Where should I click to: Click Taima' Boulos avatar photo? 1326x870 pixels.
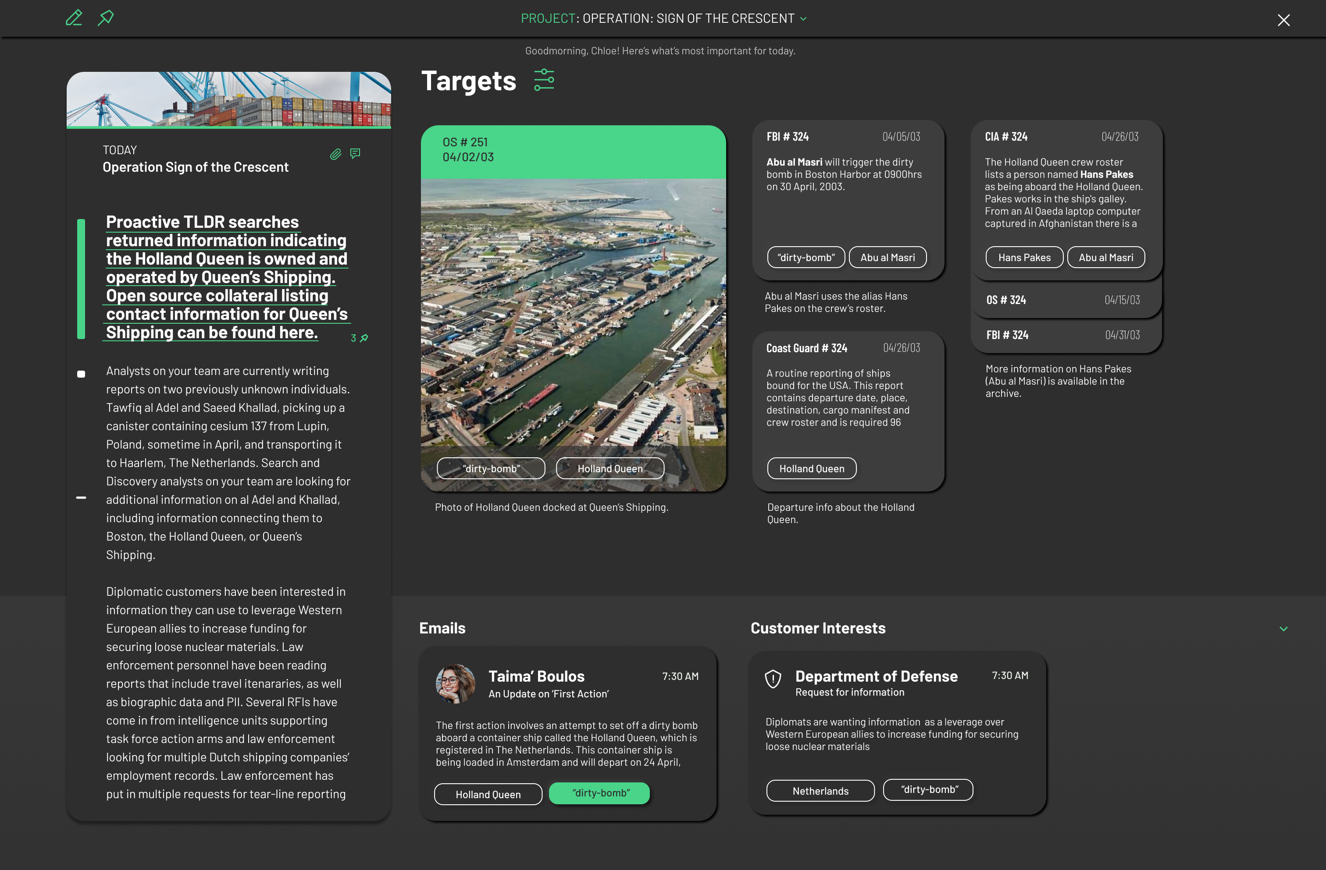click(x=455, y=683)
